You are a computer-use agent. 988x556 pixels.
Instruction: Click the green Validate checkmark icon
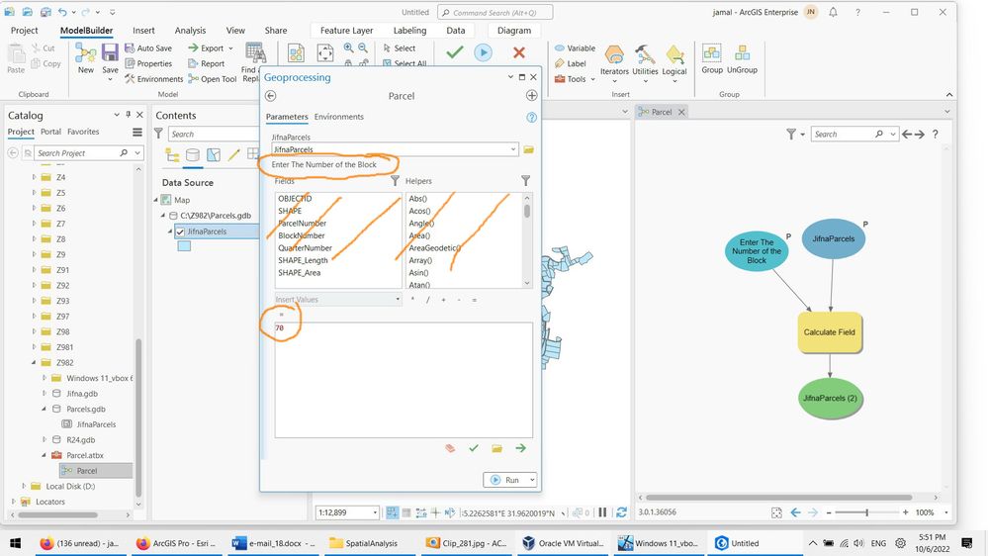coord(454,53)
